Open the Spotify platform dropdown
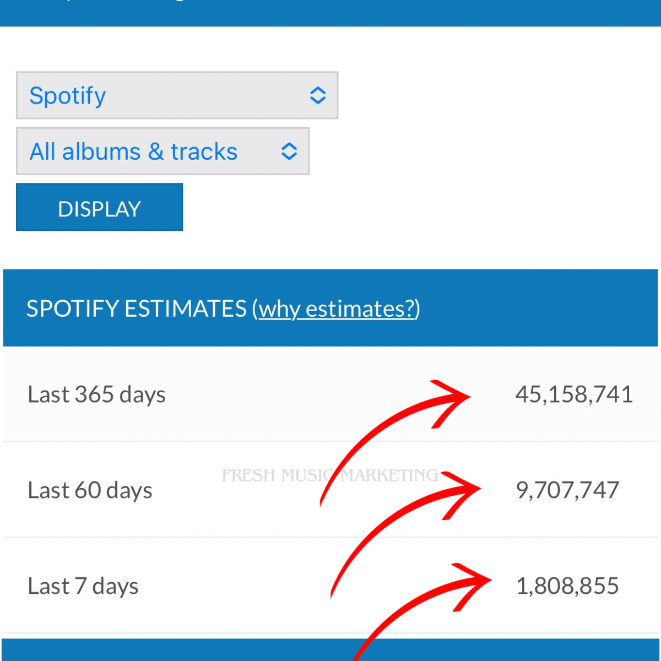The height and width of the screenshot is (661, 661). pos(176,95)
